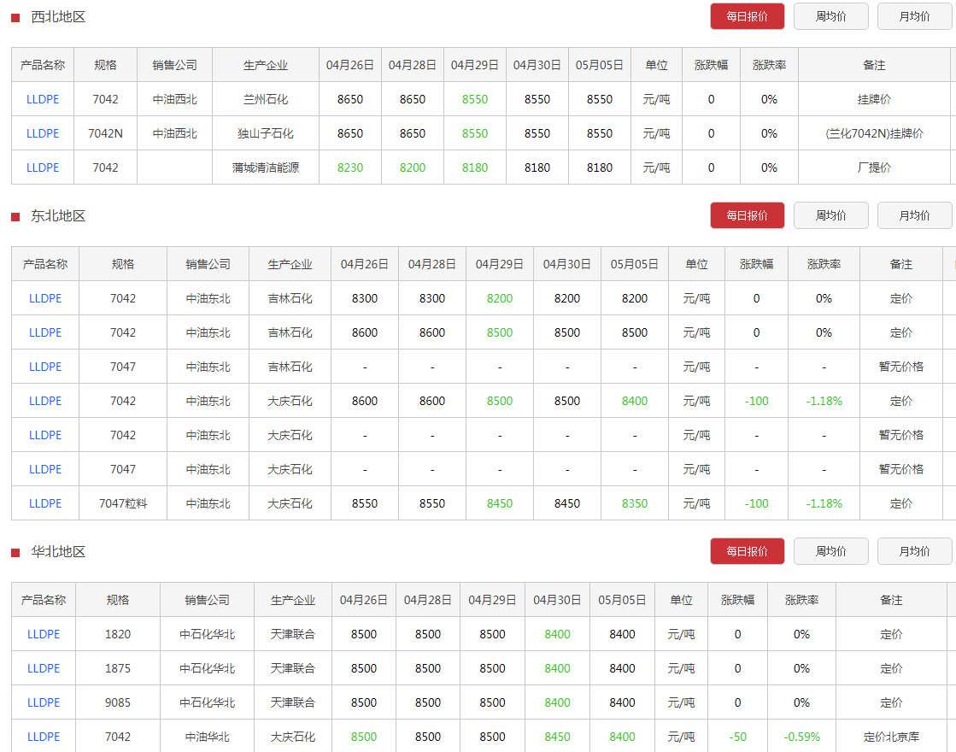Select the (兰化7042N)挂牌价 remark
This screenshot has width=956, height=752.
click(x=874, y=133)
